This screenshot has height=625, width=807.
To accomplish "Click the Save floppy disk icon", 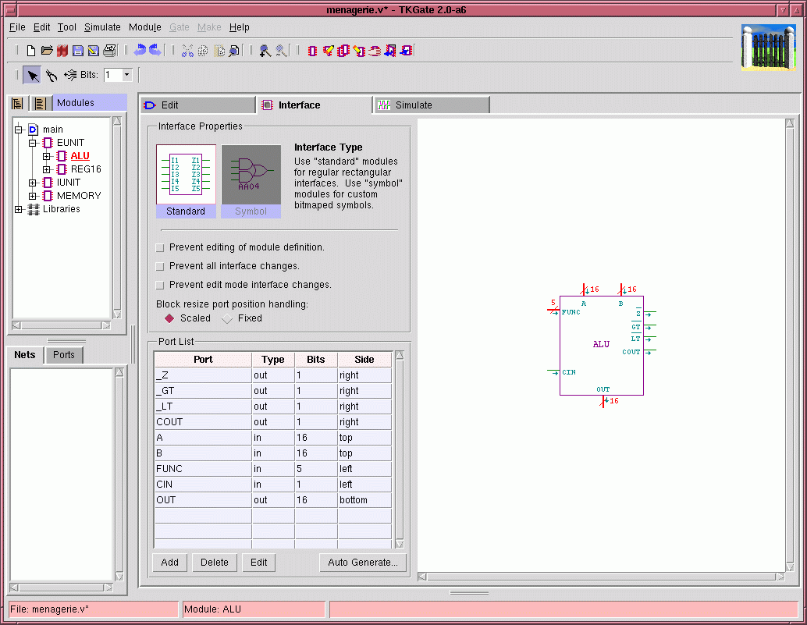I will point(78,51).
